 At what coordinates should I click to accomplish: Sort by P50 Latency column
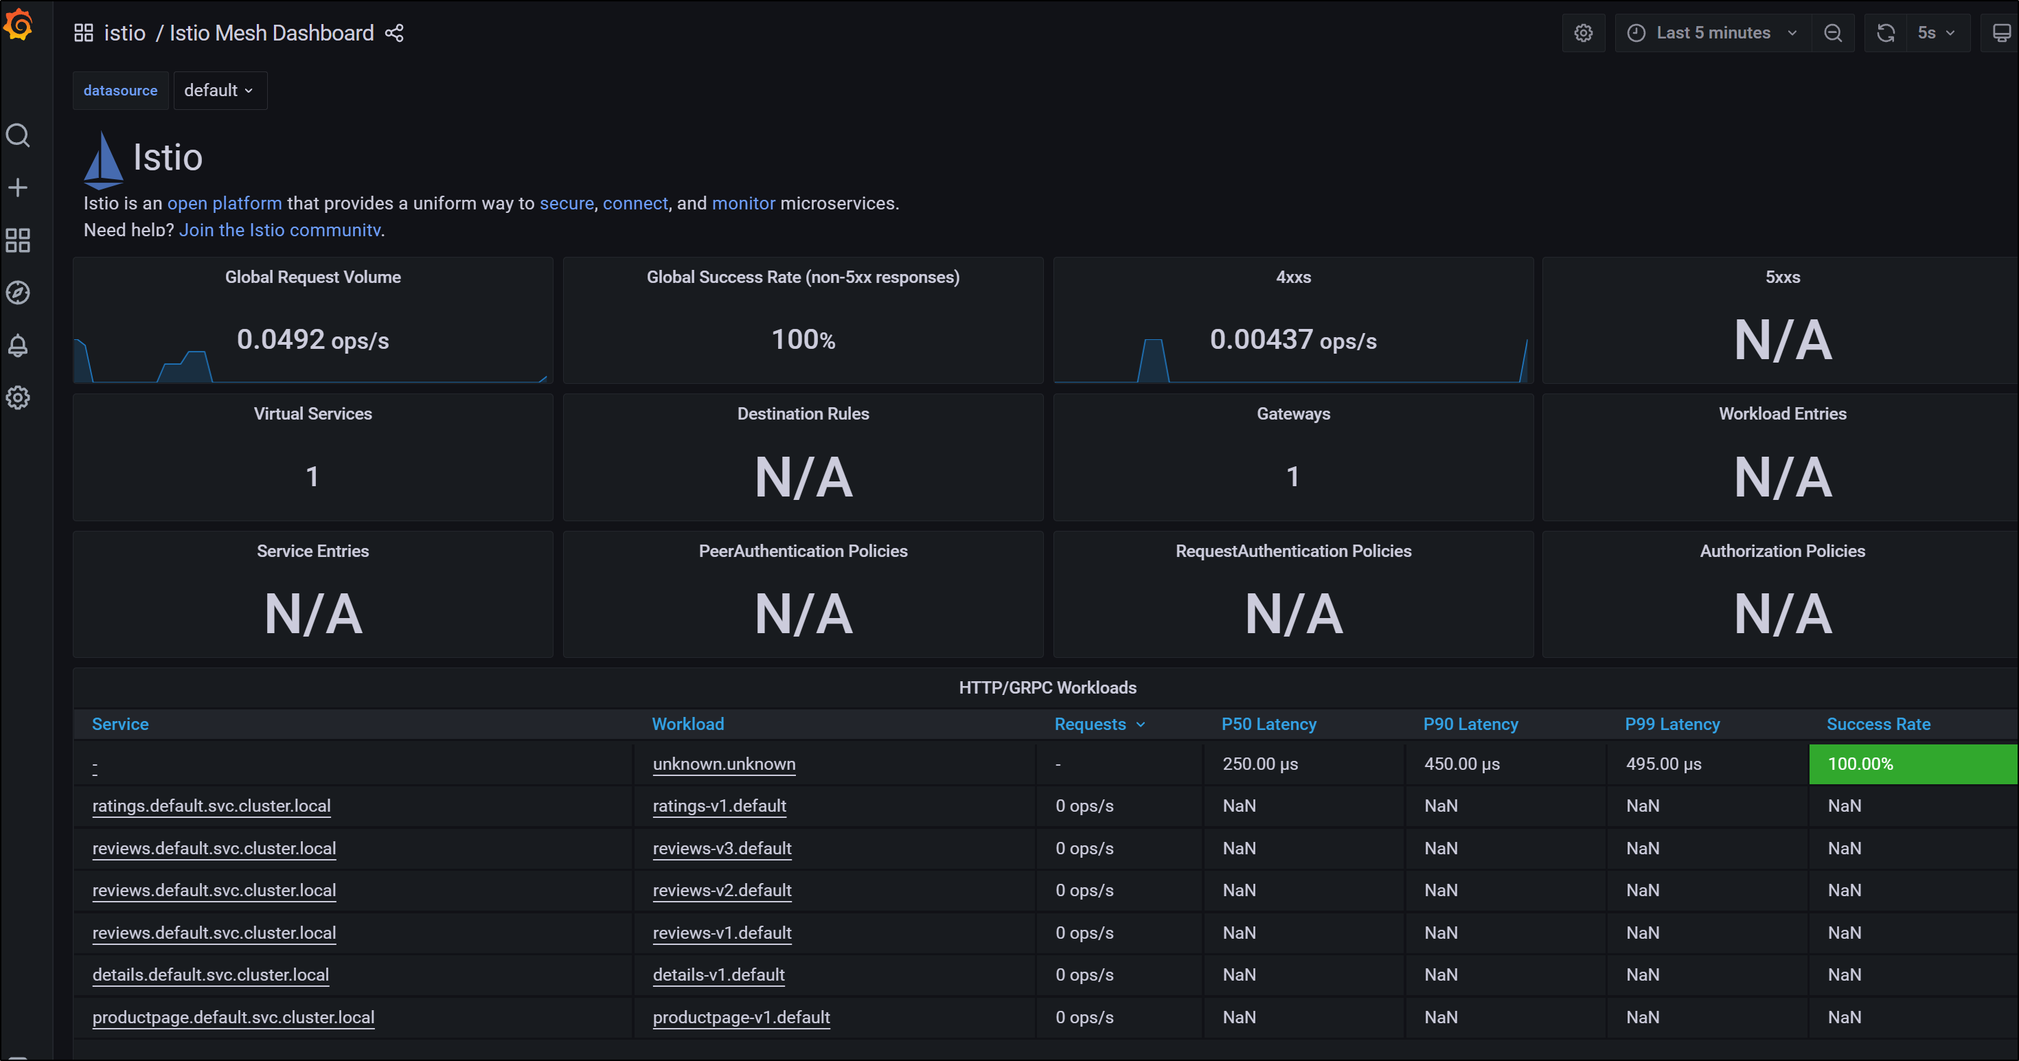pos(1268,724)
